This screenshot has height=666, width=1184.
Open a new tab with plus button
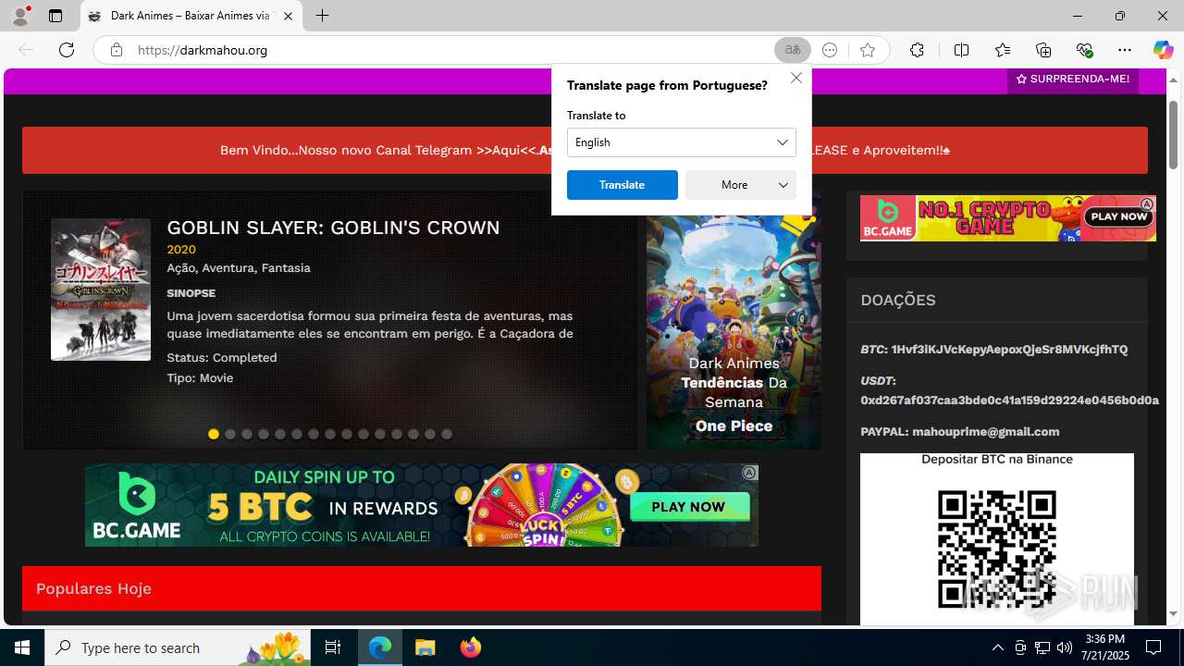coord(322,16)
